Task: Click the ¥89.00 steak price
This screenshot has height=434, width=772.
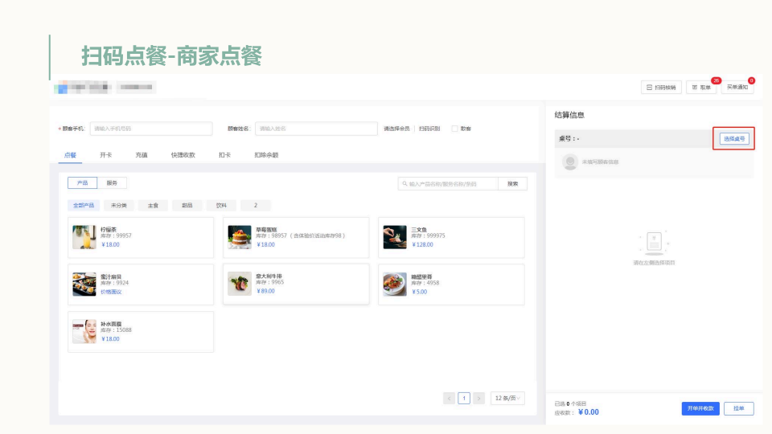Action: (x=265, y=291)
